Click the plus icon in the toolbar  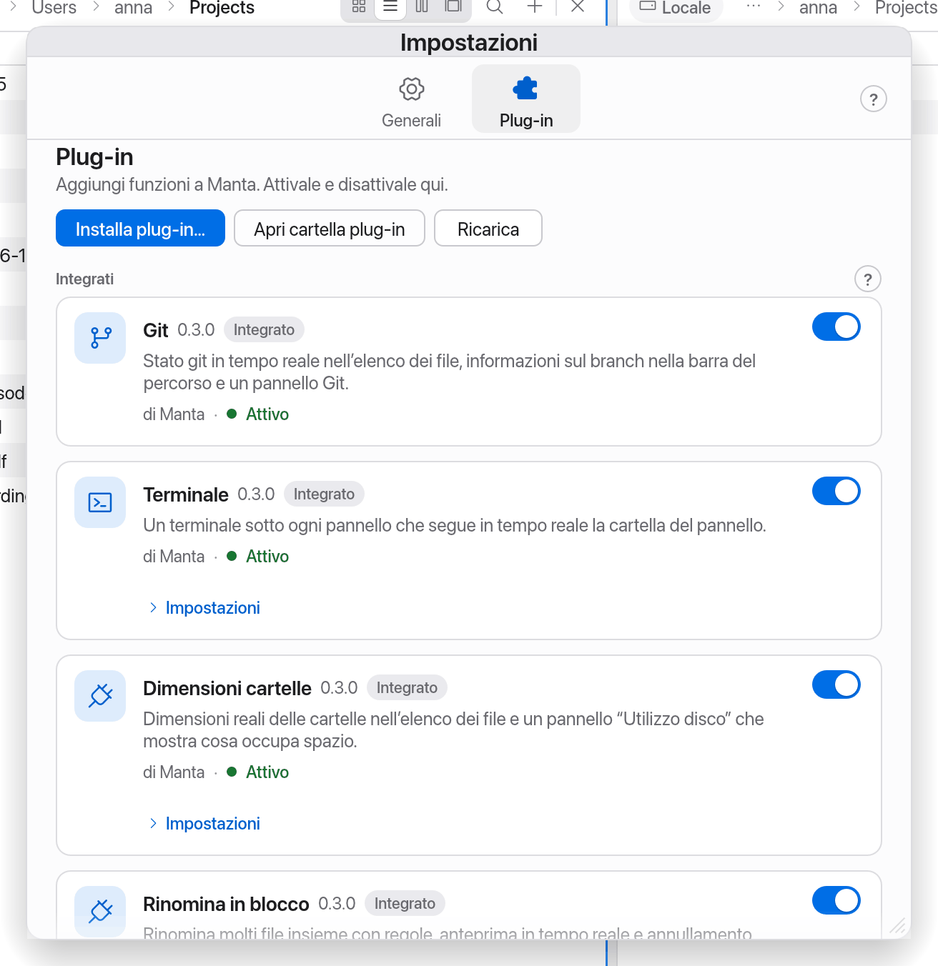tap(535, 7)
